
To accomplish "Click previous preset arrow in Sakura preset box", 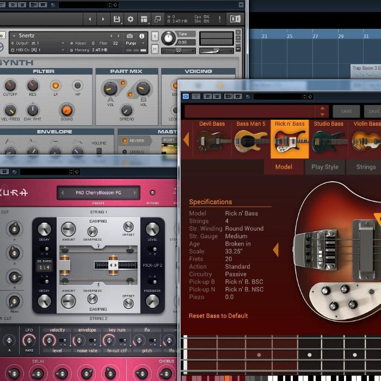I will (x=63, y=193).
